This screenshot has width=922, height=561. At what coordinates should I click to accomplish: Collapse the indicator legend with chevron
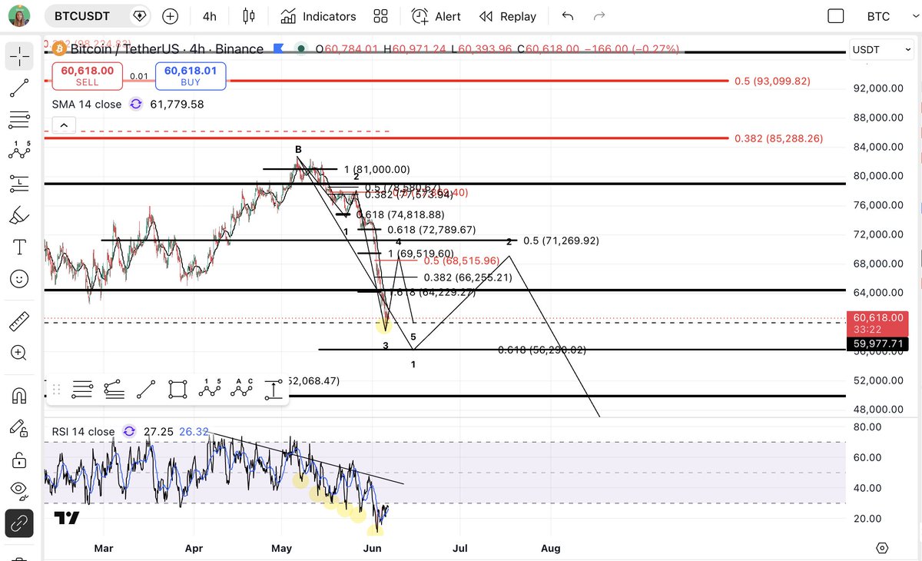pyautogui.click(x=64, y=124)
